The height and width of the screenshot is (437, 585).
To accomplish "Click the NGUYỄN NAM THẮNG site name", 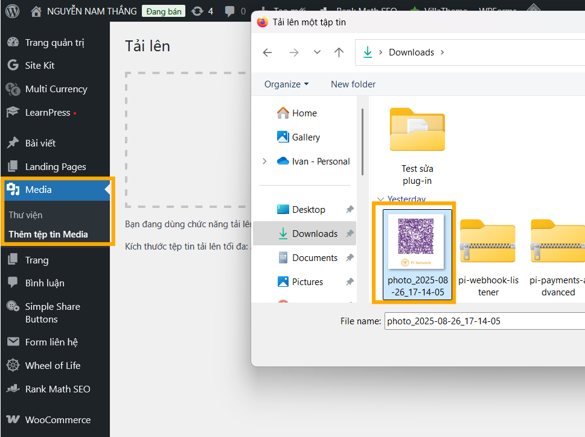I will tap(92, 11).
